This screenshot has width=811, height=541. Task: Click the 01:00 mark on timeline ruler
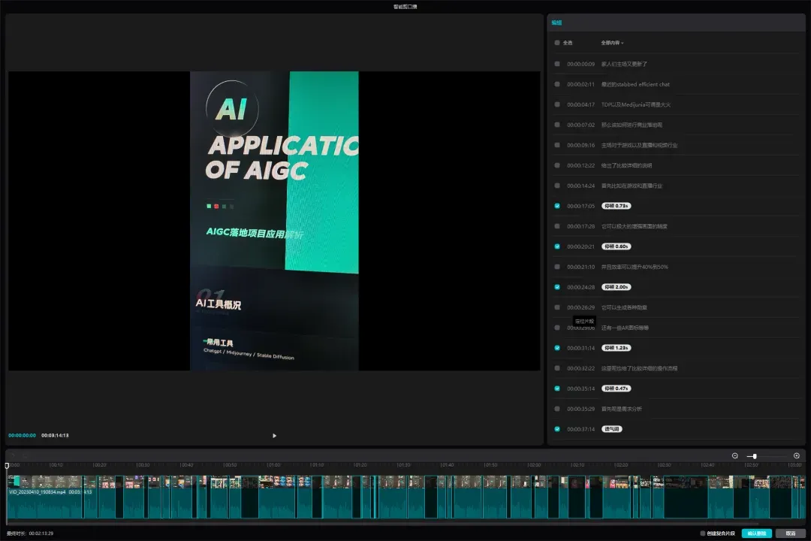click(274, 465)
